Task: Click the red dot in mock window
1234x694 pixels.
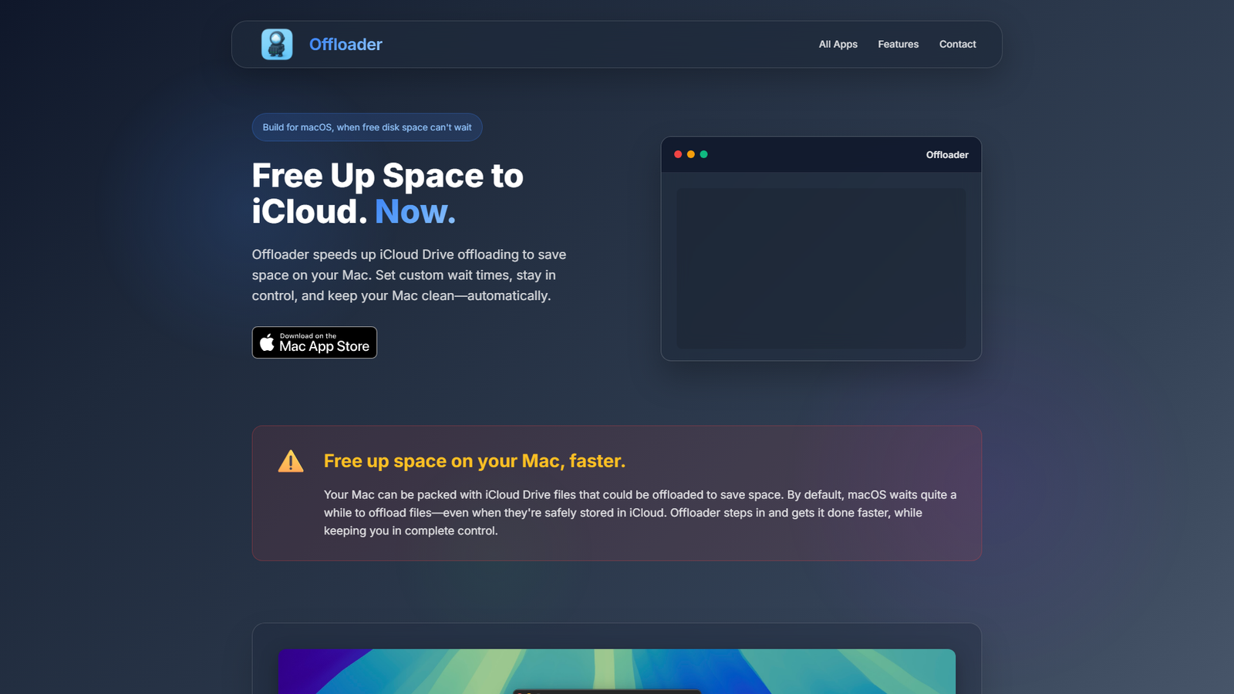Action: pyautogui.click(x=678, y=154)
